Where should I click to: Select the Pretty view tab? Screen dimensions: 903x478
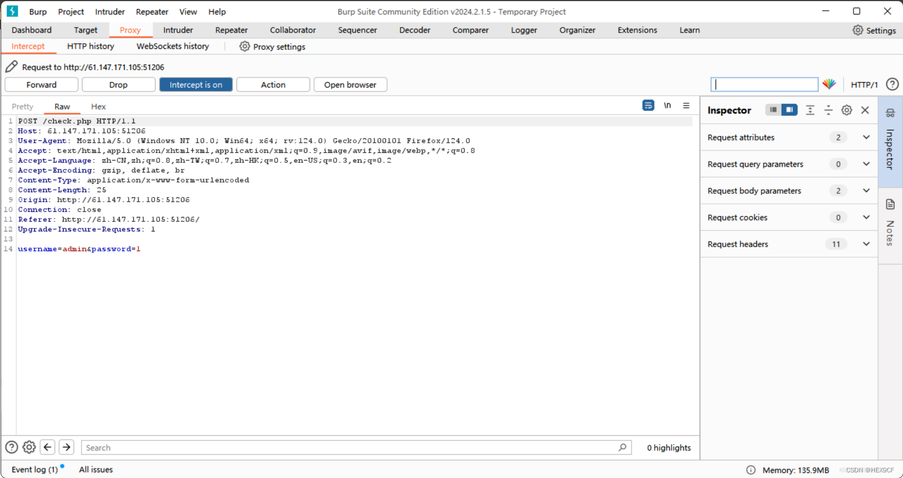click(22, 107)
